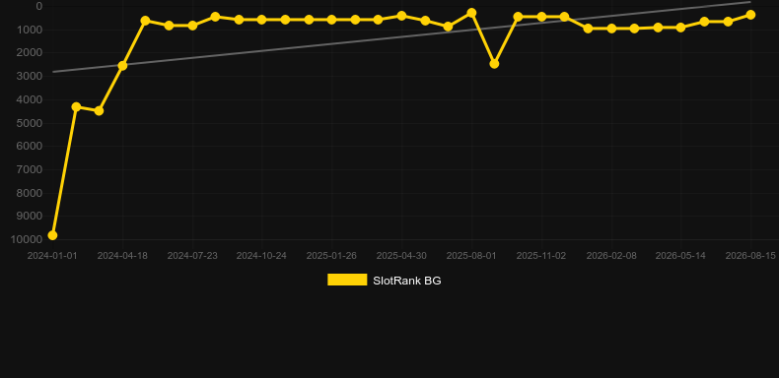Click the y-axis label 10000
This screenshot has height=378, width=779.
(x=27, y=239)
